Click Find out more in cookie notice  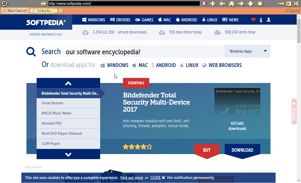tap(132, 178)
